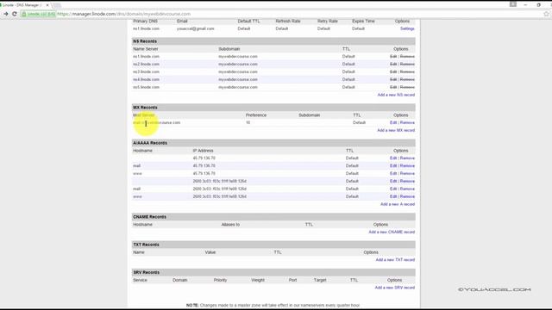Click the CNAME Records section header
Image resolution: width=552 pixels, height=310 pixels.
click(x=273, y=217)
